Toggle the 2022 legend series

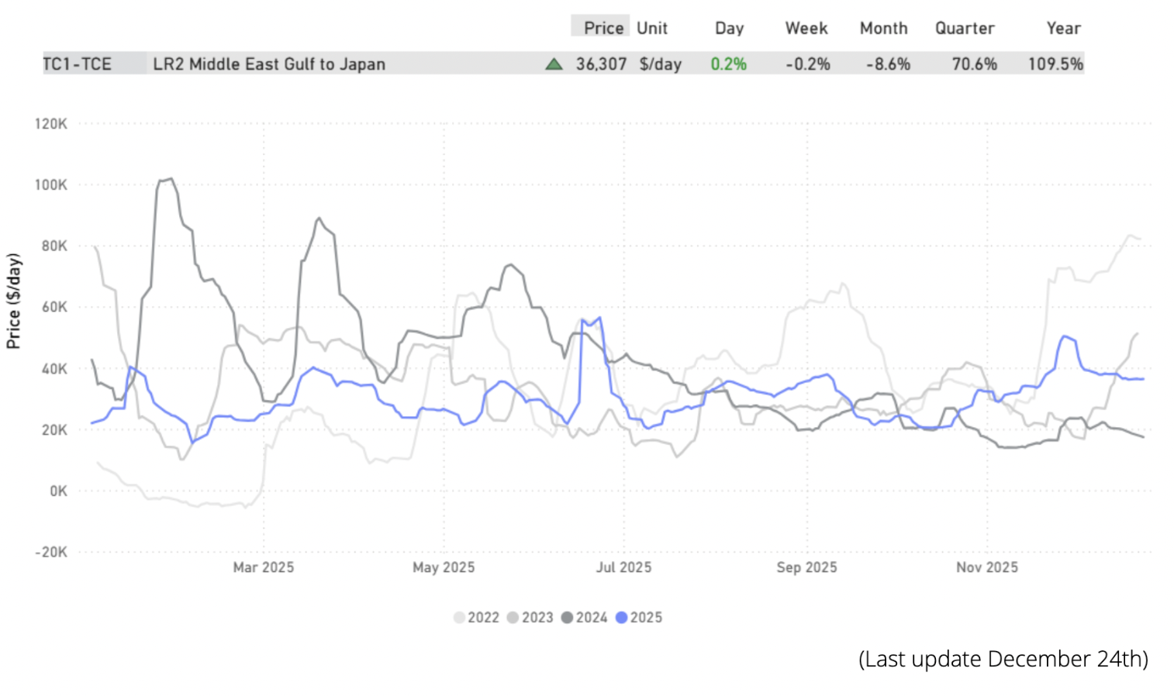click(x=476, y=618)
